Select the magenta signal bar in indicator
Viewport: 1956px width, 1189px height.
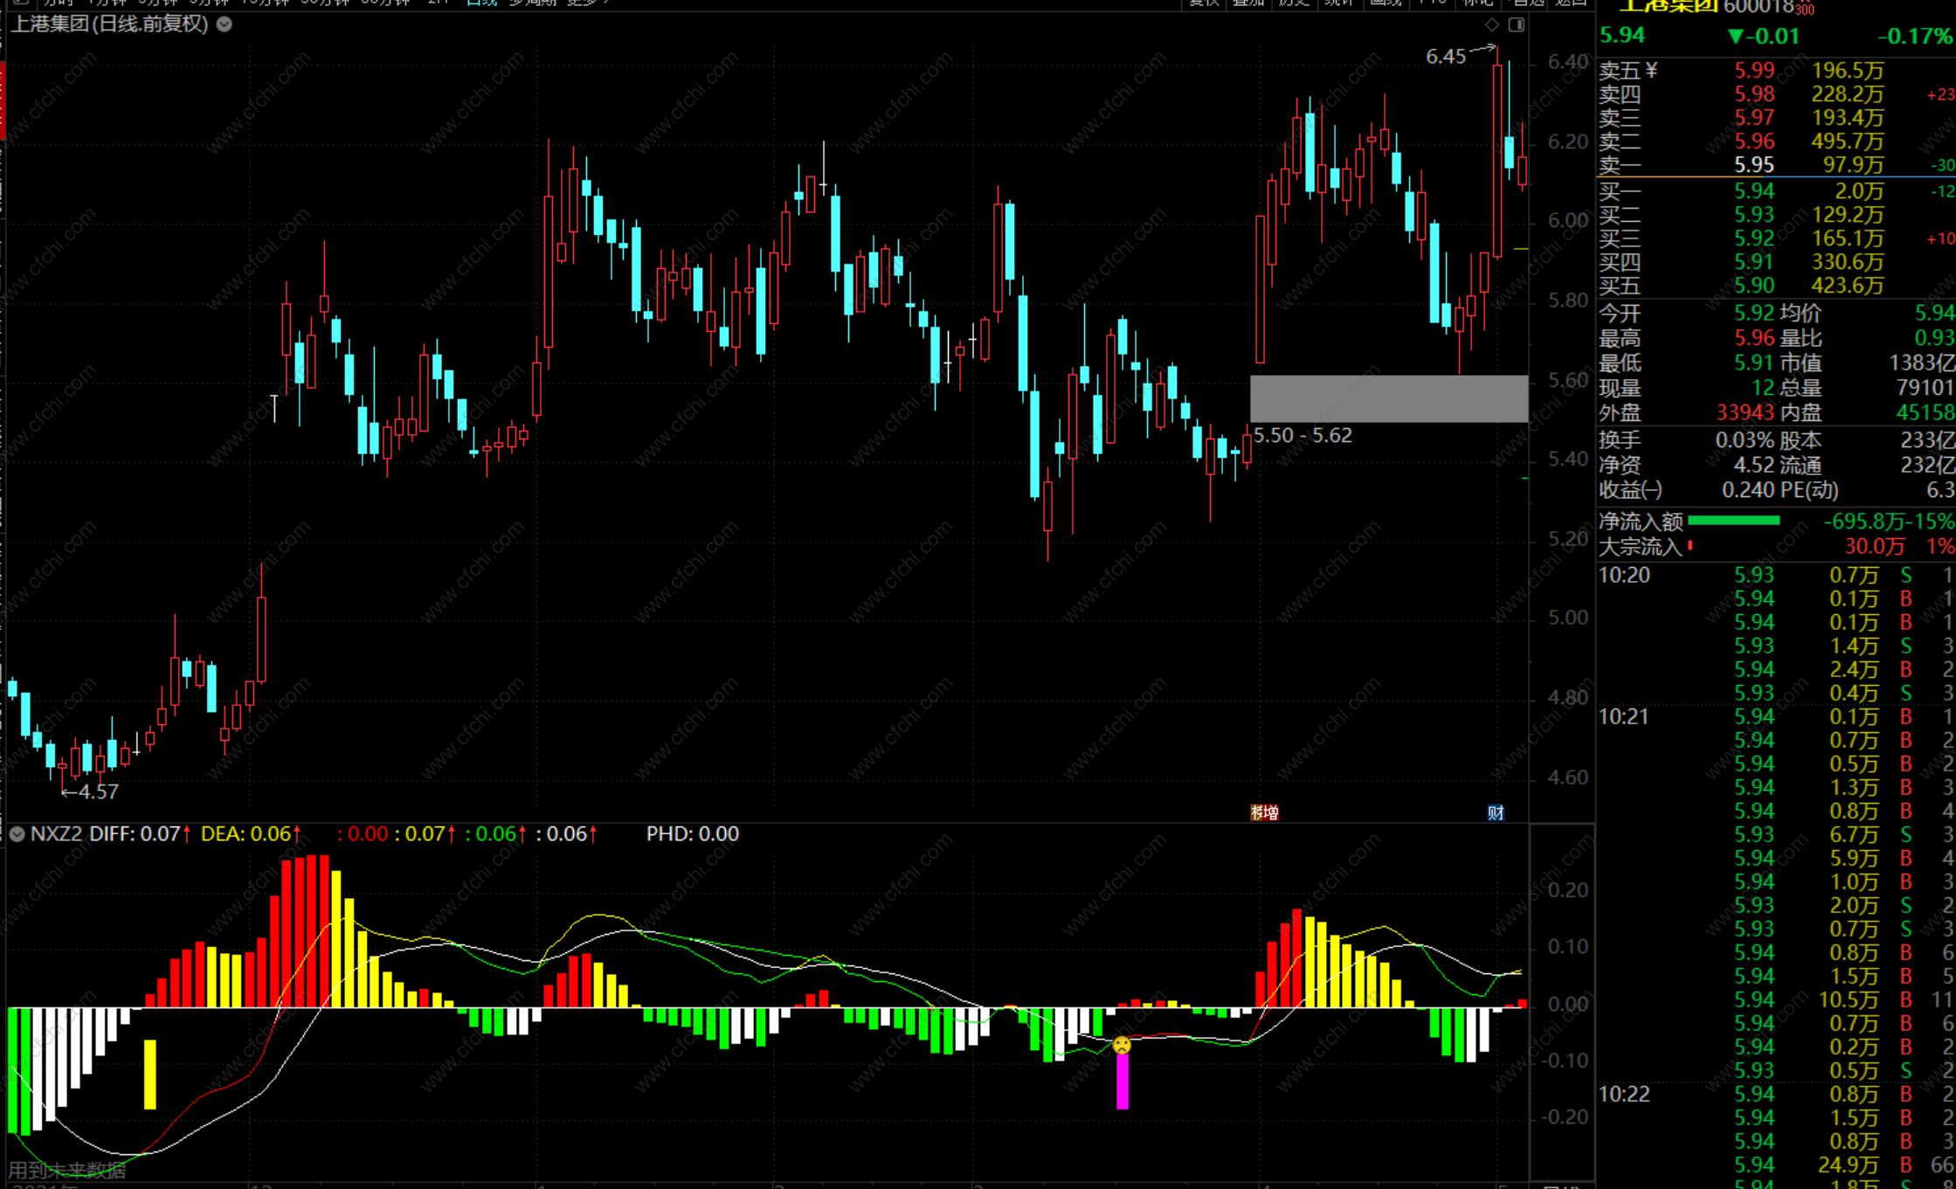[1123, 1082]
